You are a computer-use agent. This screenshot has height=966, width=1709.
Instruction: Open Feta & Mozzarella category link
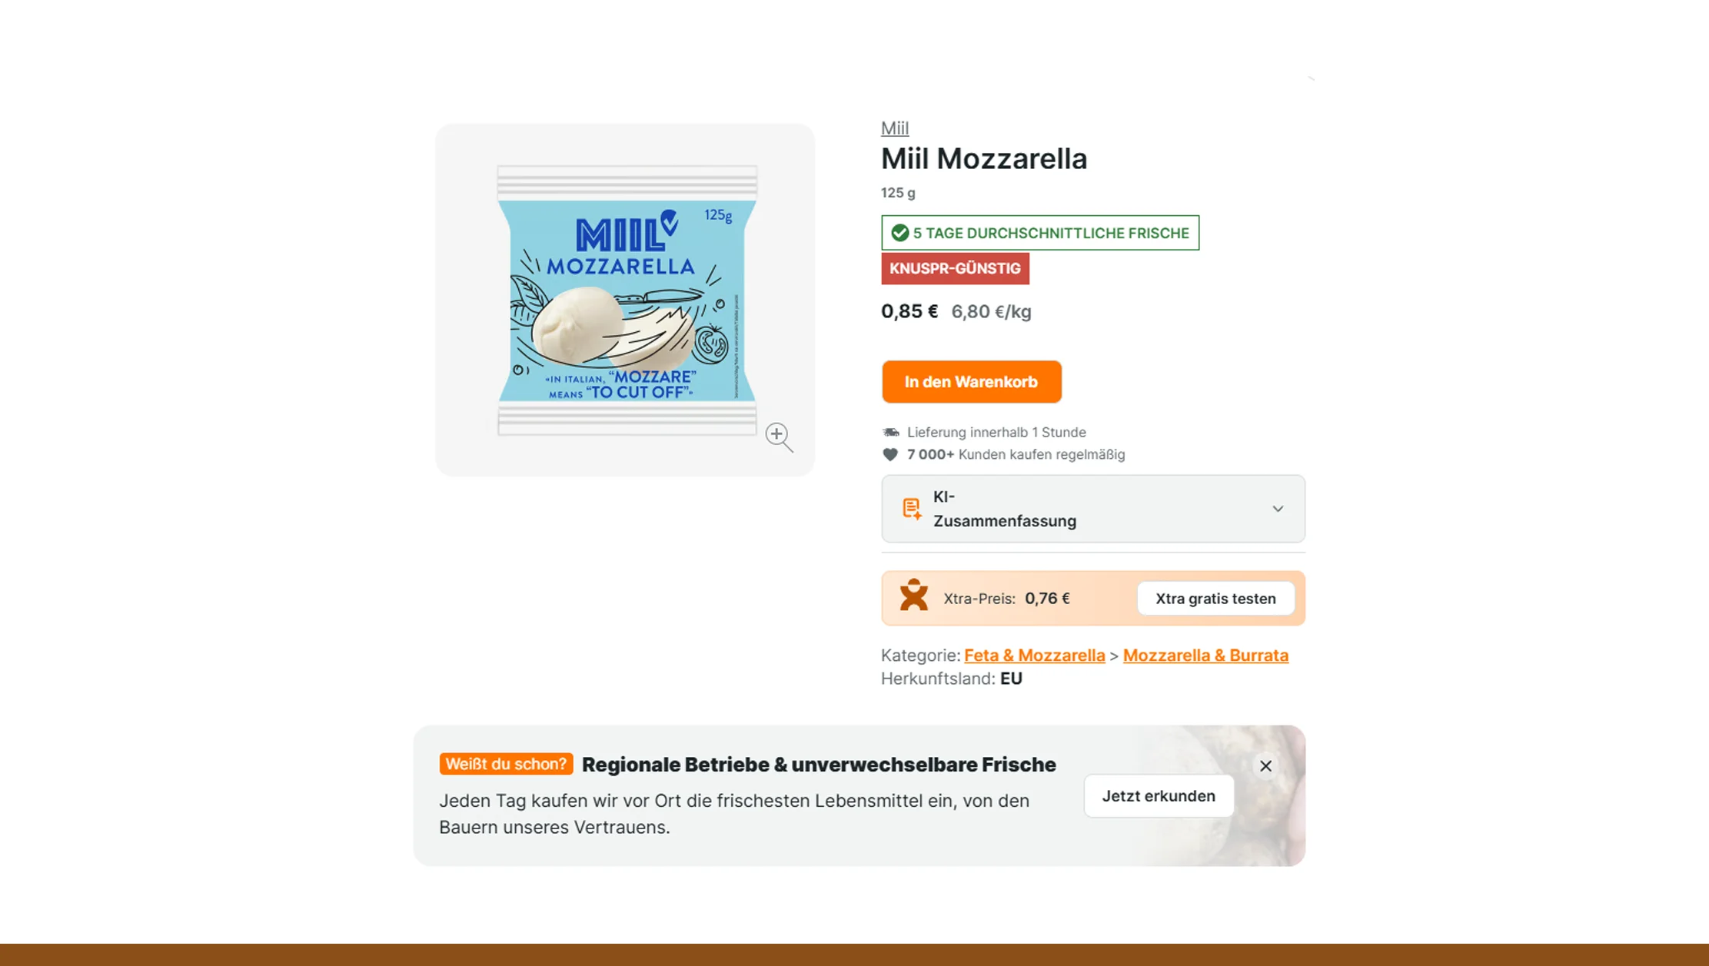pos(1034,655)
